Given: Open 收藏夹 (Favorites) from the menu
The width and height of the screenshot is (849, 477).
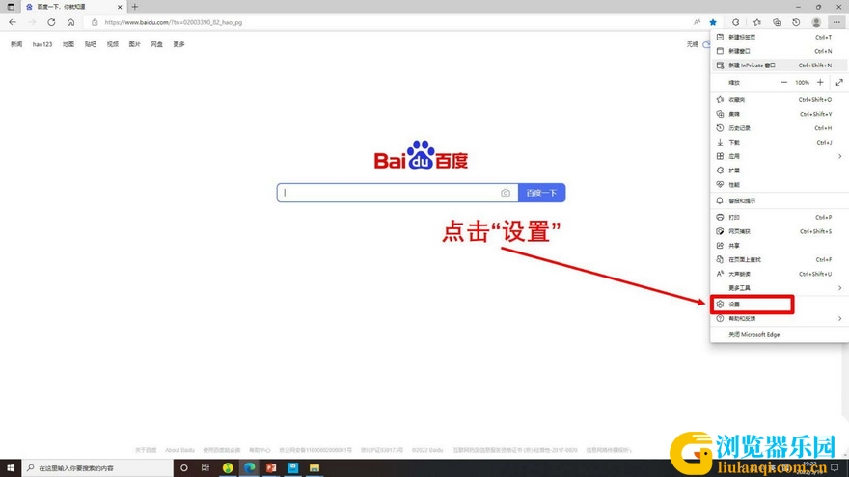Looking at the screenshot, I should click(780, 99).
